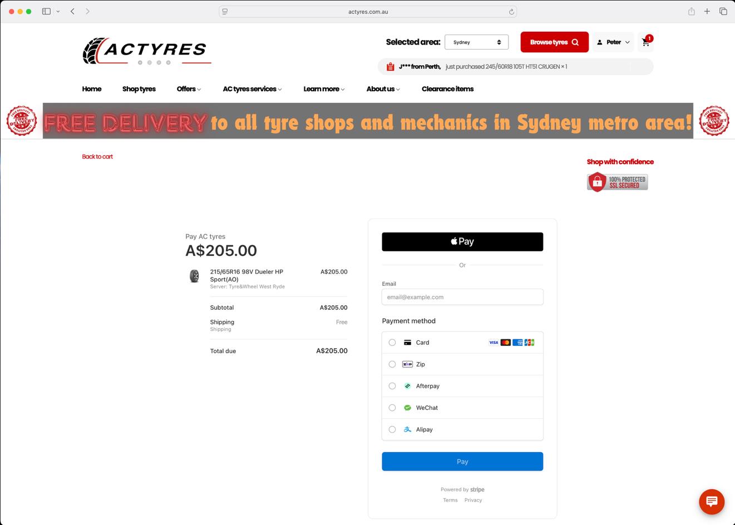Go to Shop tyres menu item

click(x=139, y=89)
